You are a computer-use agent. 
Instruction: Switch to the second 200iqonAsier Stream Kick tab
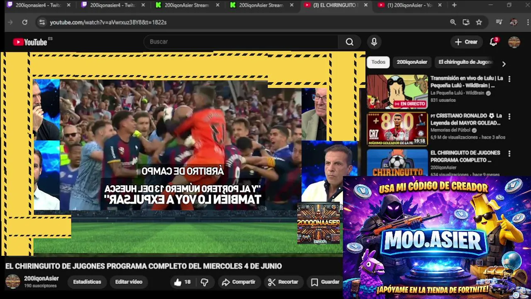click(x=261, y=5)
